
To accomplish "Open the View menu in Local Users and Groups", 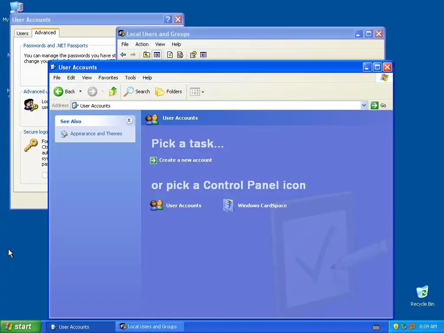I will coord(160,44).
